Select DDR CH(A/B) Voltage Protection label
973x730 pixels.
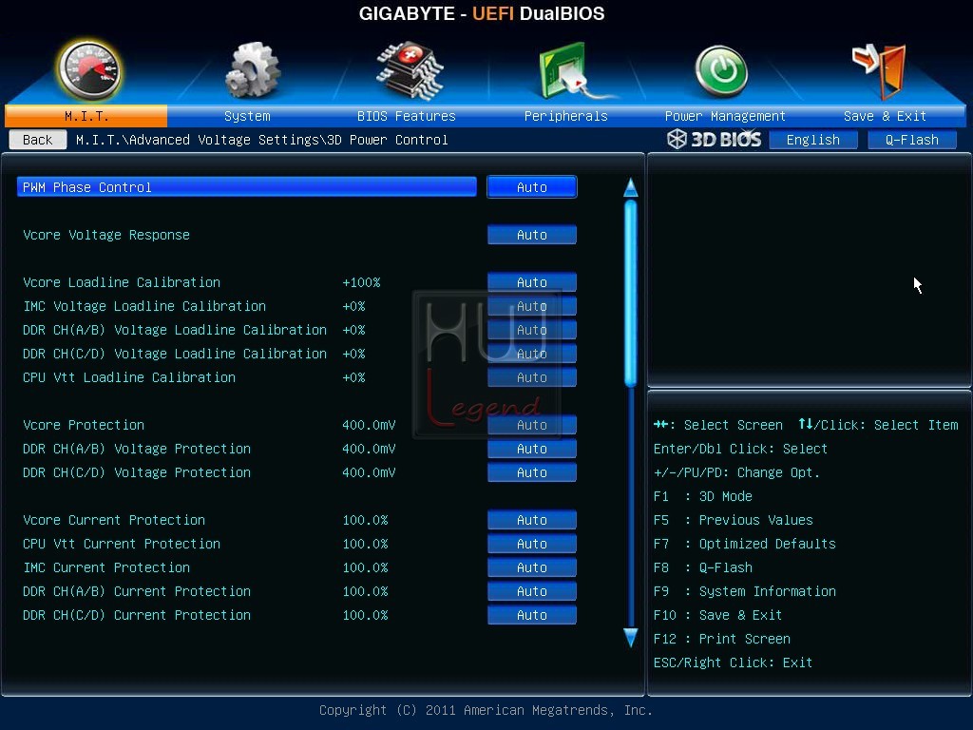pyautogui.click(x=137, y=449)
